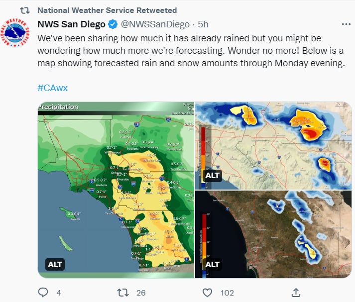Open the tweet via the 5h timestamp
The image size is (355, 302).
click(203, 24)
